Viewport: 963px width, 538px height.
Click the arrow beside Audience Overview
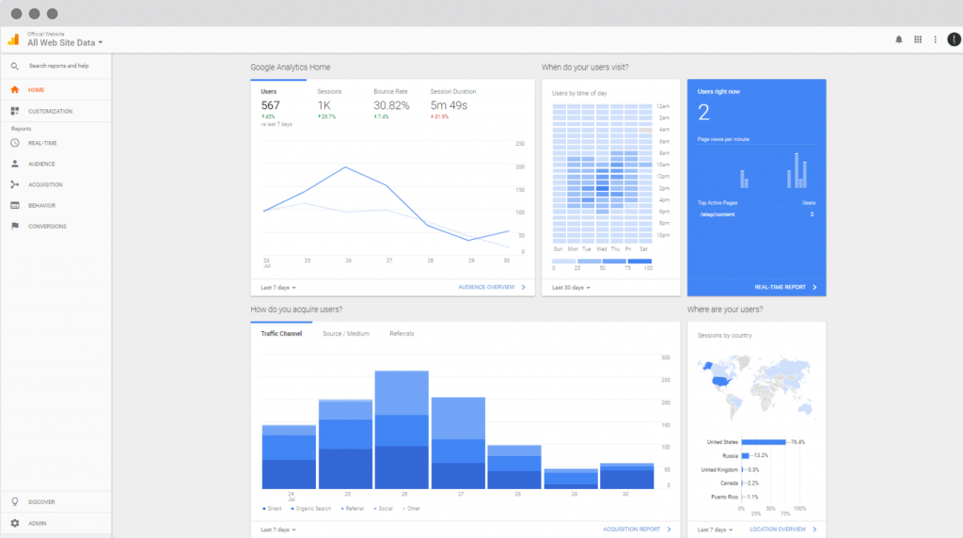point(523,287)
